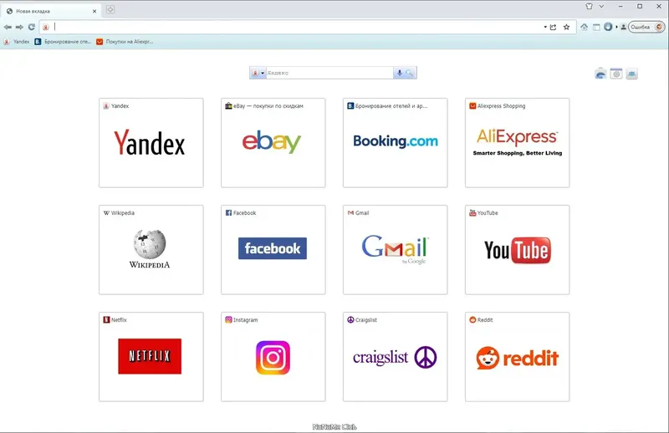Viewport: 669px width, 433px height.
Task: Bookmark this page with the star icon
Action: tap(566, 27)
